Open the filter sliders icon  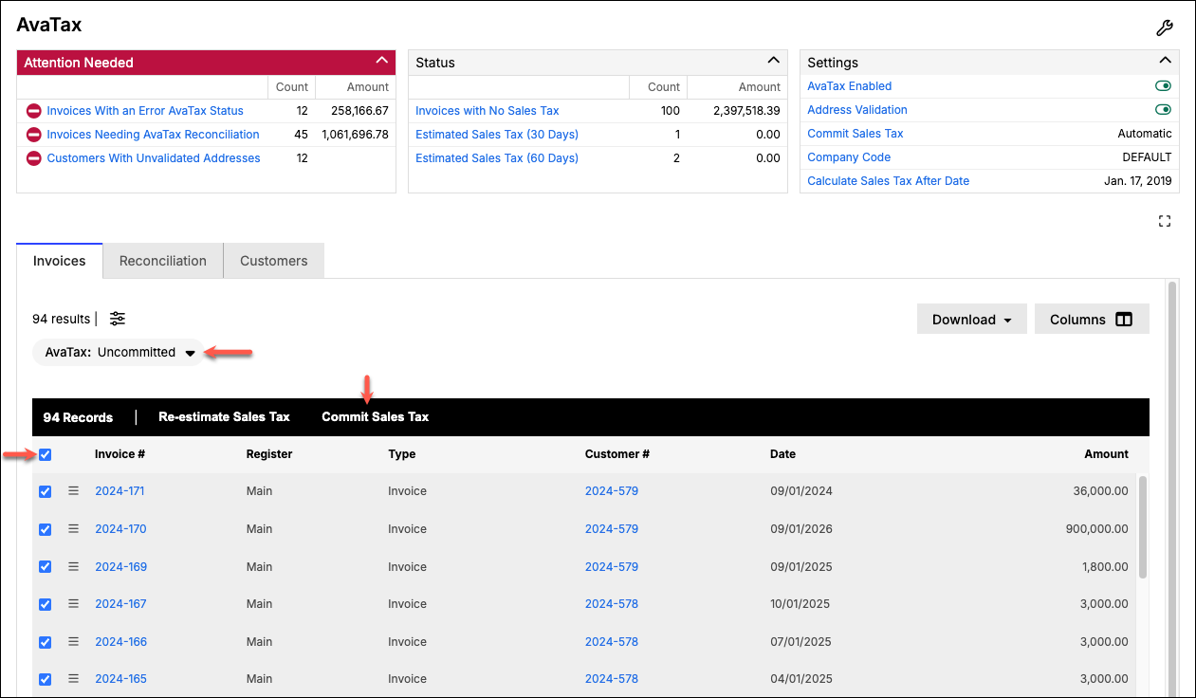point(118,319)
